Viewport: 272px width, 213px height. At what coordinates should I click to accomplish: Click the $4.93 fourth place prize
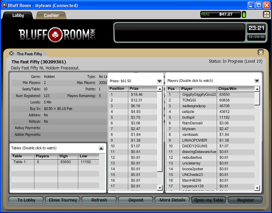(136, 112)
